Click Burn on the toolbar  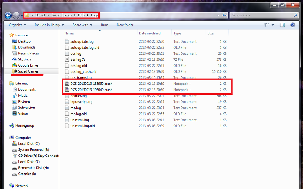point(104,25)
